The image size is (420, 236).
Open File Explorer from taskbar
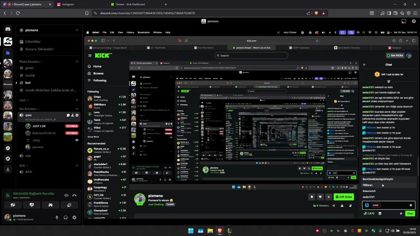pyautogui.click(x=210, y=231)
